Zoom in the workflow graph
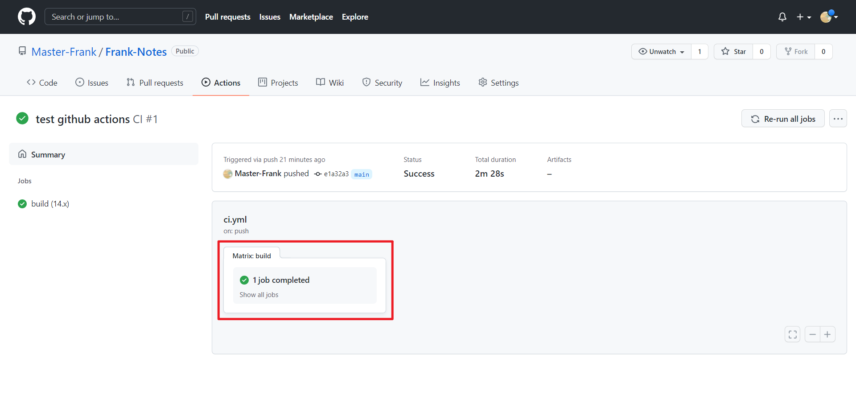 coord(827,334)
